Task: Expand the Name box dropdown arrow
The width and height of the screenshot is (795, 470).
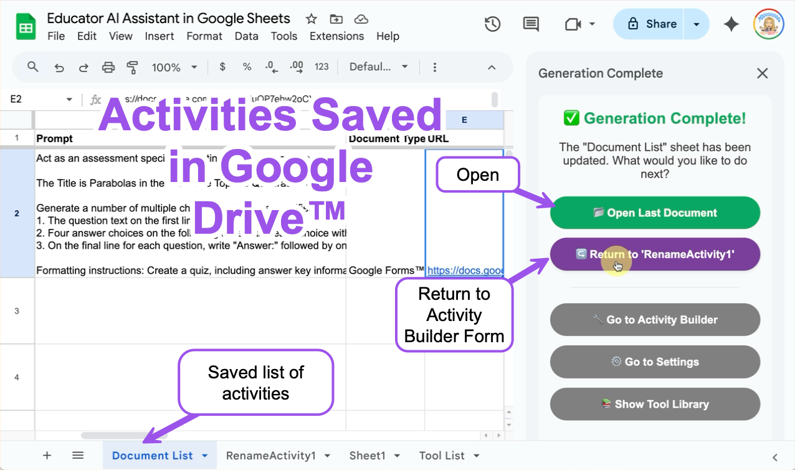Action: pyautogui.click(x=69, y=100)
